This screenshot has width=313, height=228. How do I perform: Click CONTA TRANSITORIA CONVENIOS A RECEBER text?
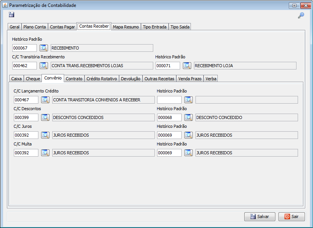[x=97, y=100]
